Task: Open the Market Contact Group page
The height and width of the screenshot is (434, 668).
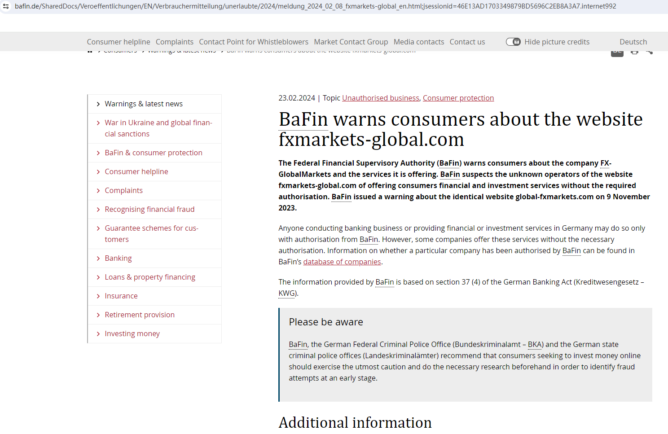Action: pos(351,42)
